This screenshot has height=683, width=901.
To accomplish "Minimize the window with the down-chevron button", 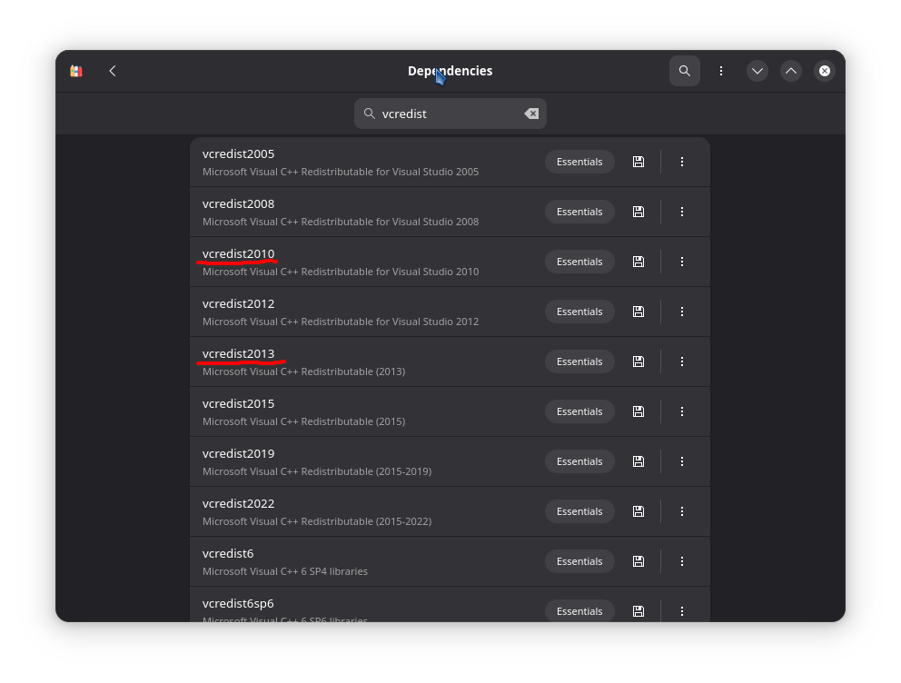I will pyautogui.click(x=757, y=71).
